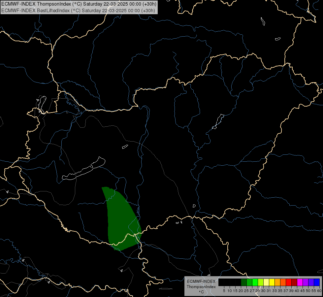Select the magenta 40-45 legend swatch
The width and height of the screenshot is (323, 297).
pos(300,282)
